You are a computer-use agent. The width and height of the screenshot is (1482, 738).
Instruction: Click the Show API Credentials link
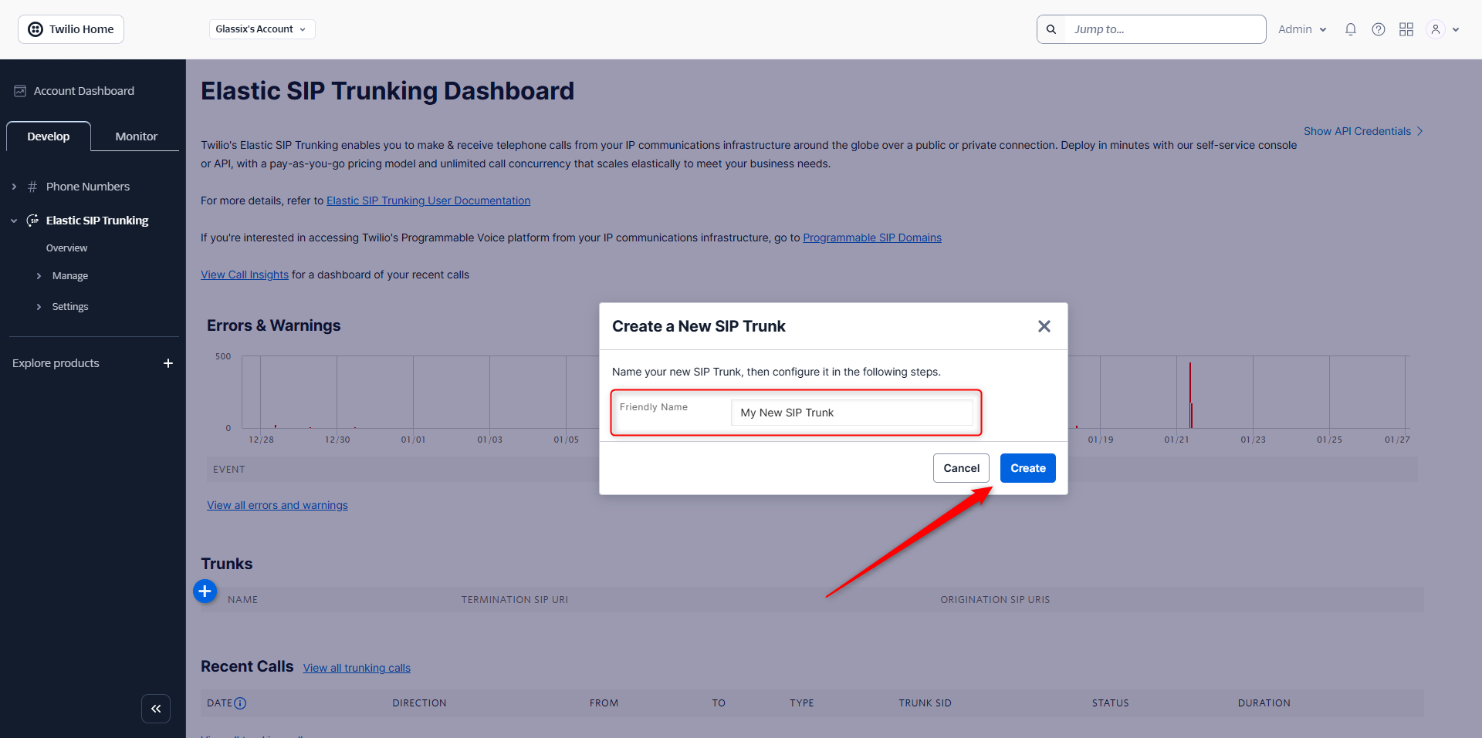tap(1357, 131)
